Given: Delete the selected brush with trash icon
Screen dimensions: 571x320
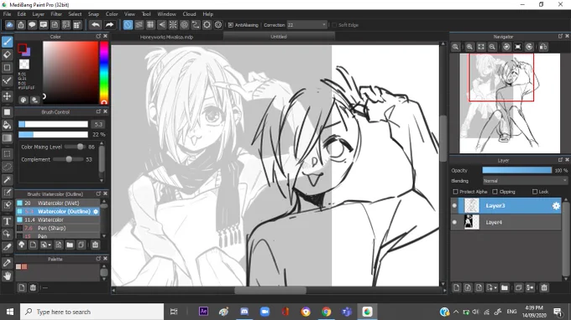Looking at the screenshot, I should click(95, 245).
